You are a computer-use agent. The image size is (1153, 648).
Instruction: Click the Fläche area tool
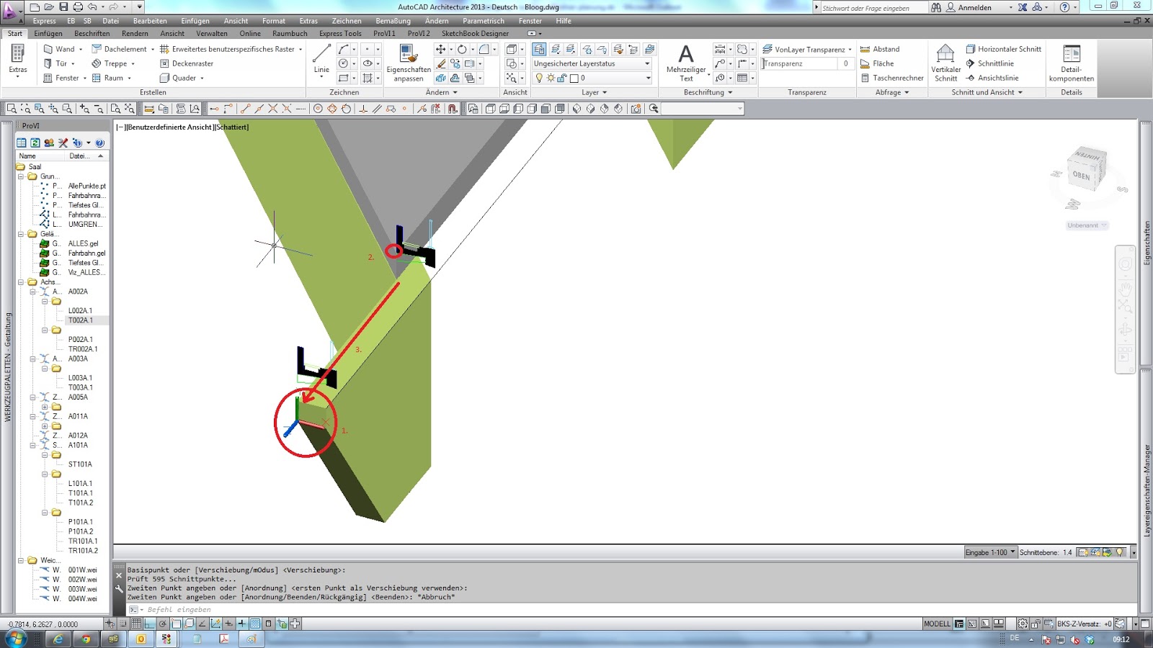pos(877,63)
